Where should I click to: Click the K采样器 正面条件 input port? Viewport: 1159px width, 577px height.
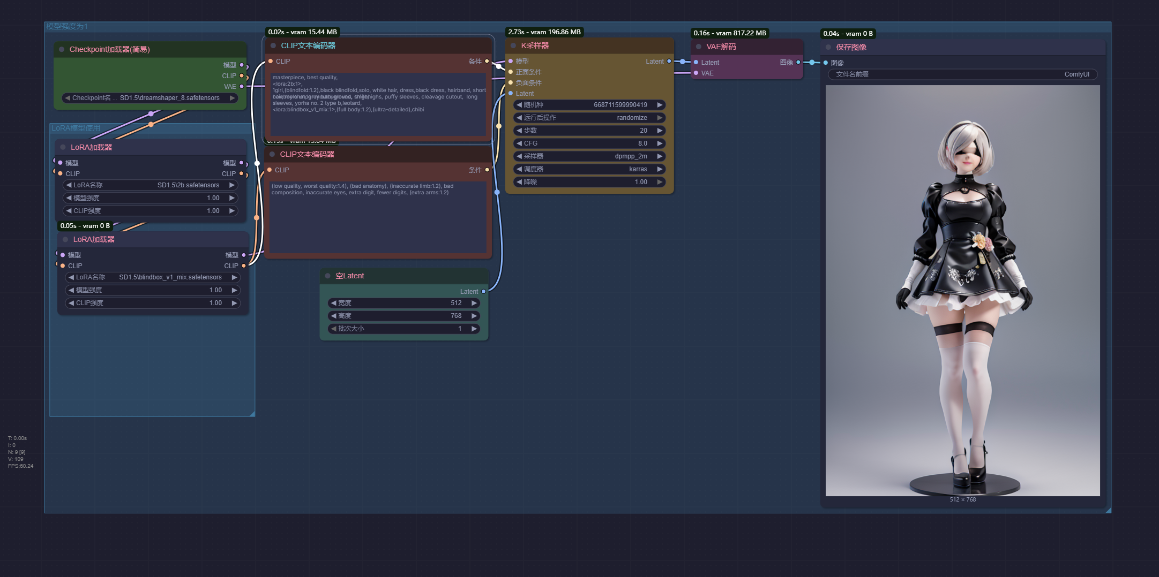point(511,72)
